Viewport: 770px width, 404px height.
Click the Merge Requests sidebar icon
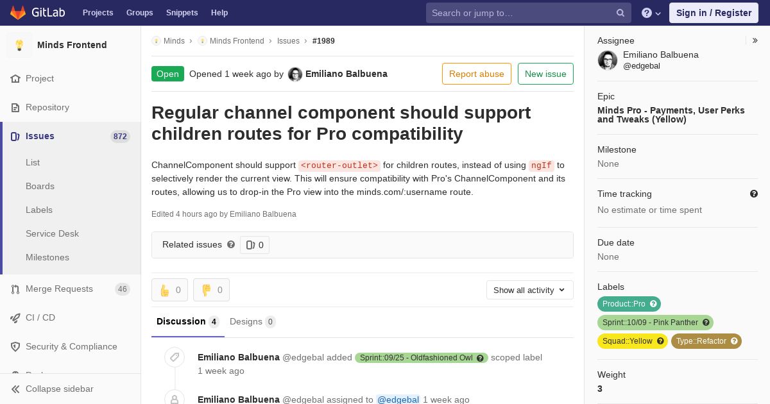click(x=15, y=289)
